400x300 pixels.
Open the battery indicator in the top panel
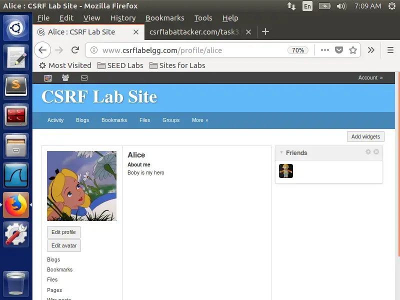pyautogui.click(x=324, y=6)
